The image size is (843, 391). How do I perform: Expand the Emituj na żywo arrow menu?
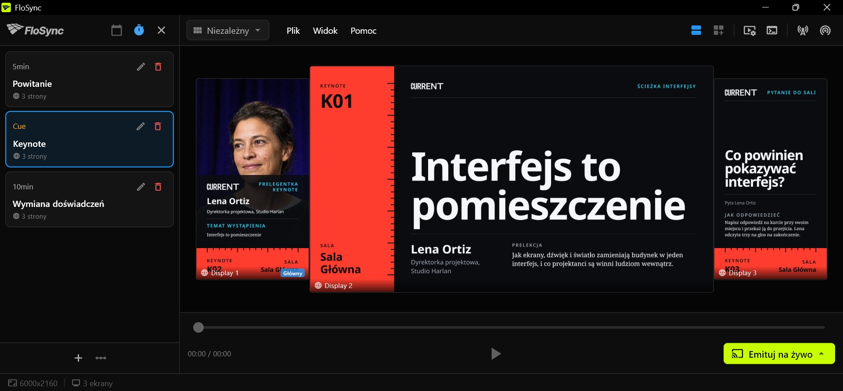tap(821, 354)
